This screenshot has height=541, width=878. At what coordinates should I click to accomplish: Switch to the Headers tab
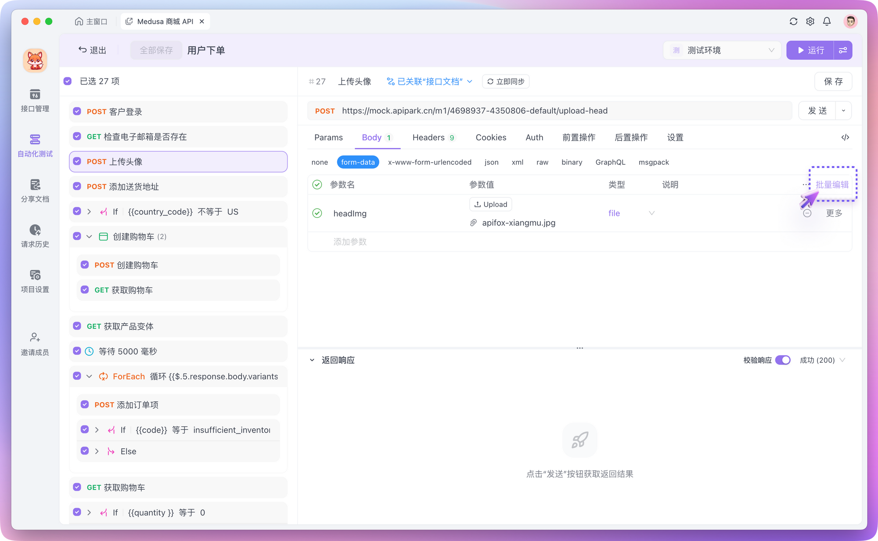pos(428,137)
